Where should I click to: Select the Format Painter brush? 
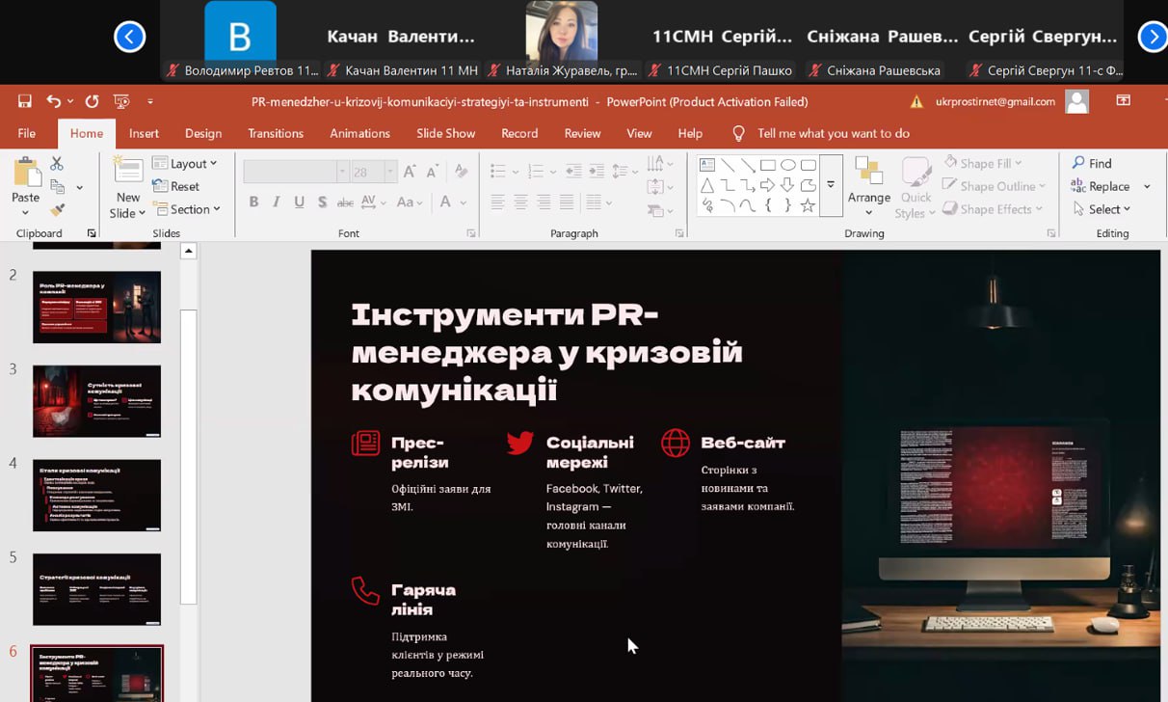point(57,209)
